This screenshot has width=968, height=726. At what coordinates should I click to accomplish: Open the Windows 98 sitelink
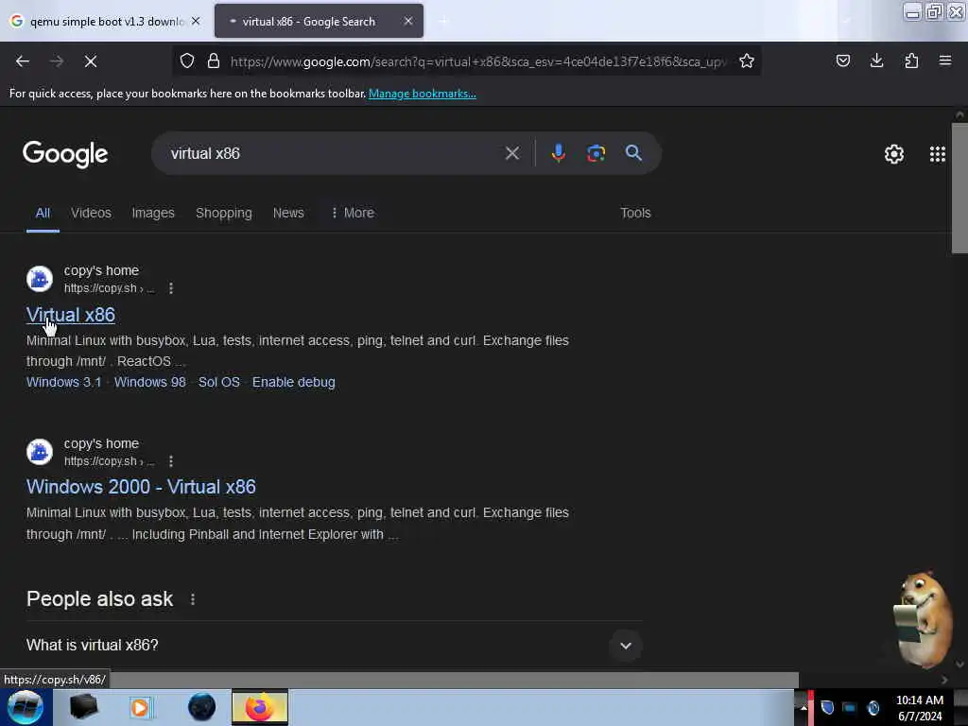coord(150,382)
